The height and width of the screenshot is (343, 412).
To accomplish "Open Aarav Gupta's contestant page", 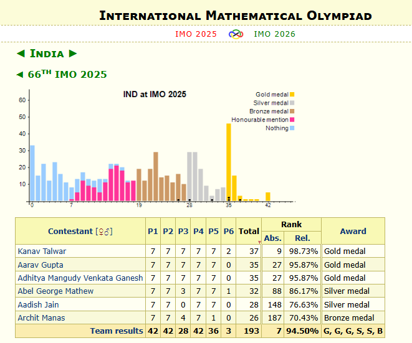I will (x=41, y=265).
